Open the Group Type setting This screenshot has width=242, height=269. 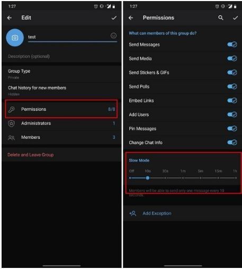point(61,74)
